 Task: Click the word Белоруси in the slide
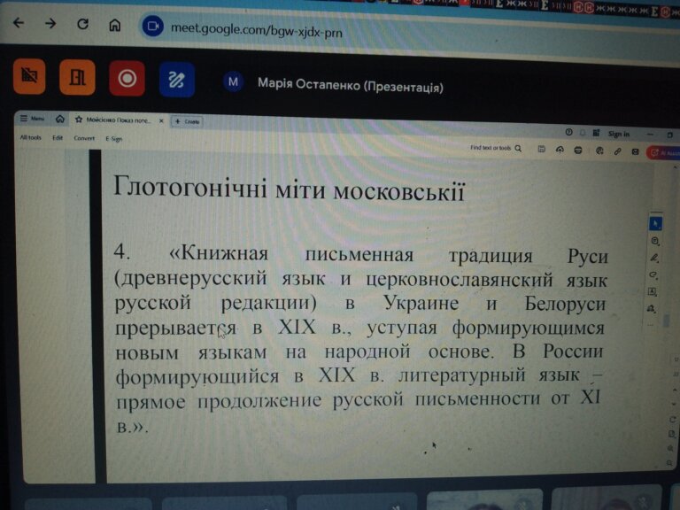point(565,304)
